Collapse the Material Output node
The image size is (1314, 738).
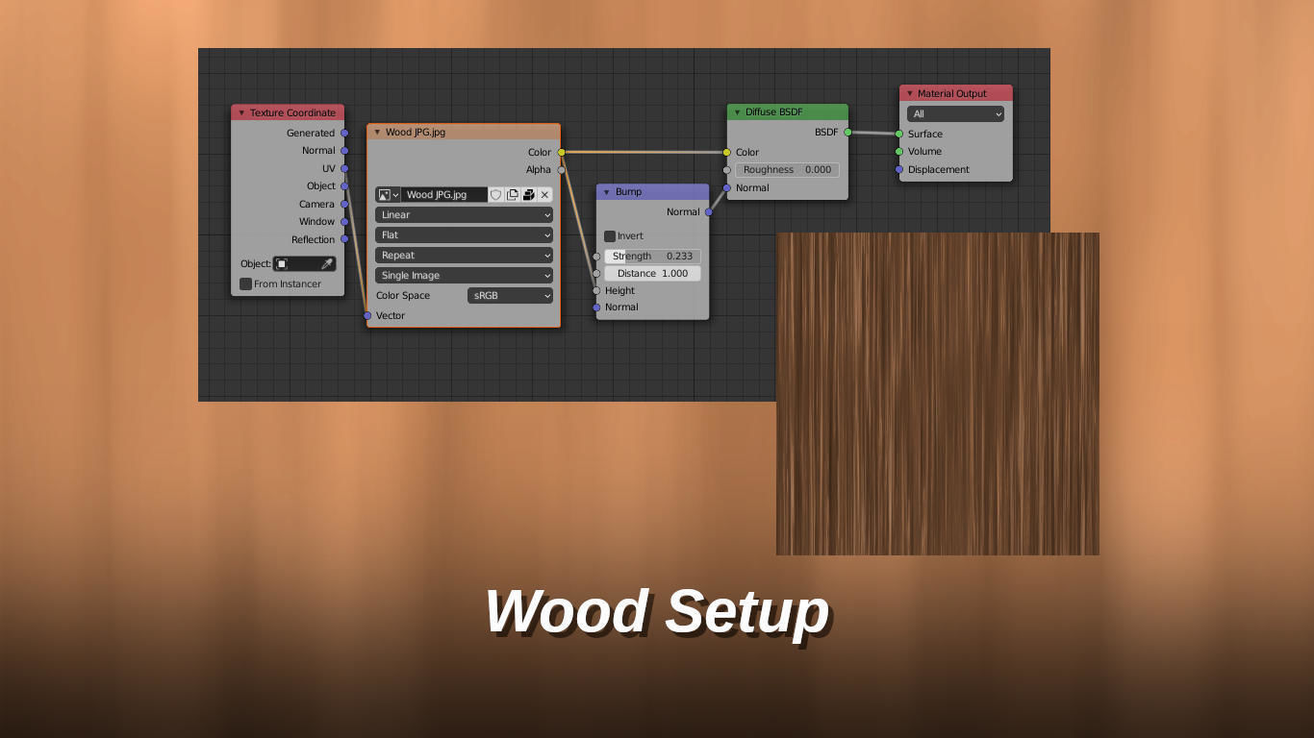pyautogui.click(x=909, y=94)
